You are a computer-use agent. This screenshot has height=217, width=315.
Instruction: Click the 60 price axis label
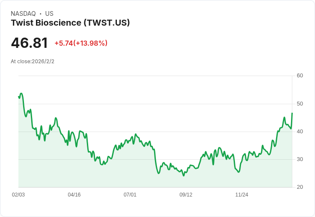(300, 76)
